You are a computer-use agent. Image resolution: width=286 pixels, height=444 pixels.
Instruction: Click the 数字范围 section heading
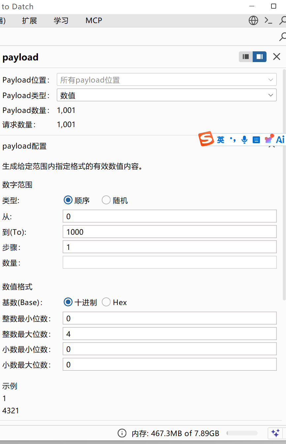pos(17,185)
